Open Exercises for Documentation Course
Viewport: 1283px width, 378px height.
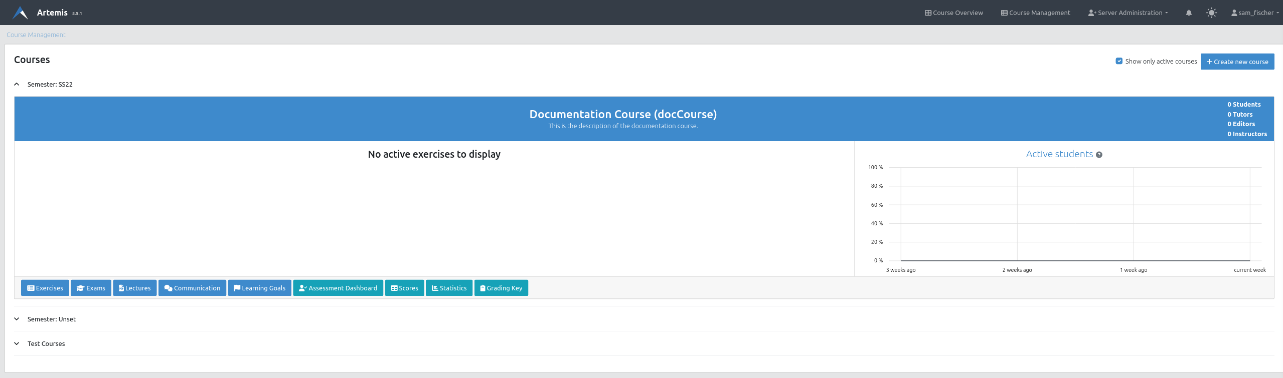[45, 288]
